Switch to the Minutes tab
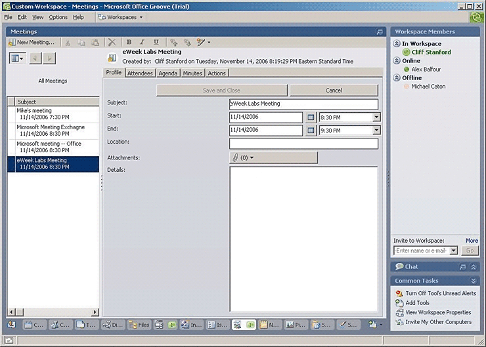This screenshot has height=347, width=486. pos(192,73)
